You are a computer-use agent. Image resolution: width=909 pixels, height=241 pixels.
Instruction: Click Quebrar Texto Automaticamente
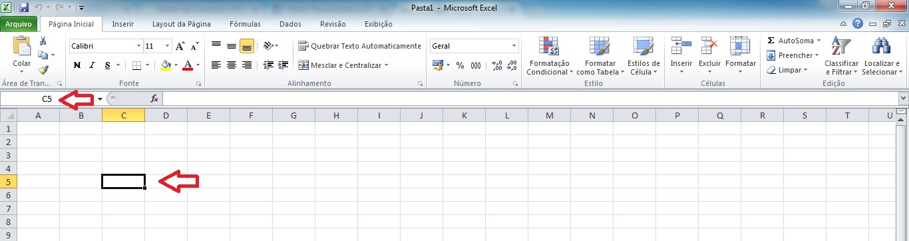[x=360, y=46]
